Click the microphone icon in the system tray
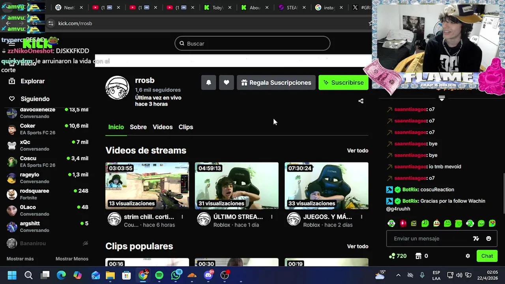 tap(422, 275)
